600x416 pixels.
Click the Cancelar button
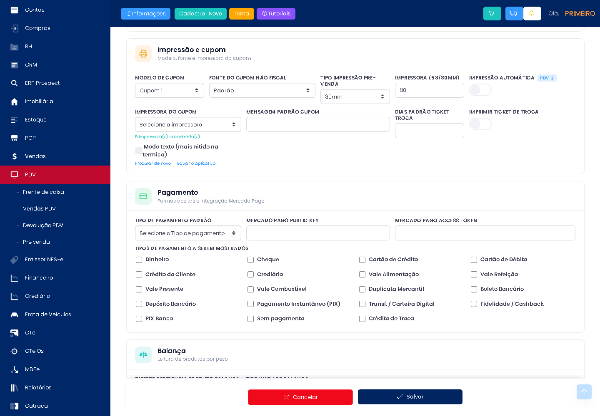[x=300, y=397]
